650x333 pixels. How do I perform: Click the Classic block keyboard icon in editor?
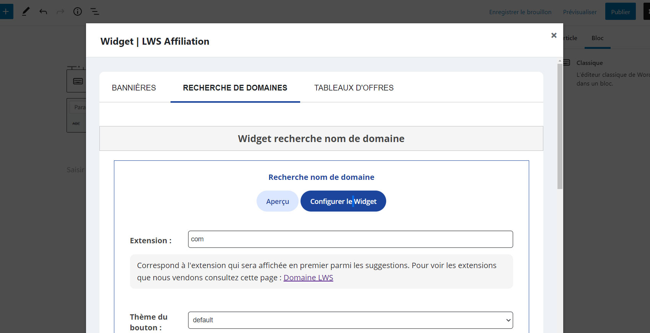click(x=78, y=81)
